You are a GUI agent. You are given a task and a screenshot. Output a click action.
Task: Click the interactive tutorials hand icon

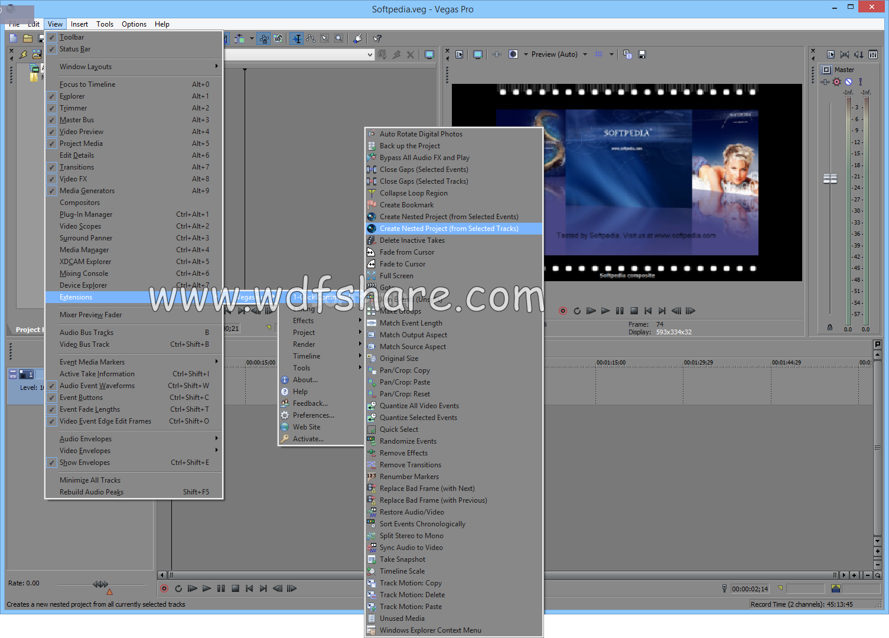point(358,39)
